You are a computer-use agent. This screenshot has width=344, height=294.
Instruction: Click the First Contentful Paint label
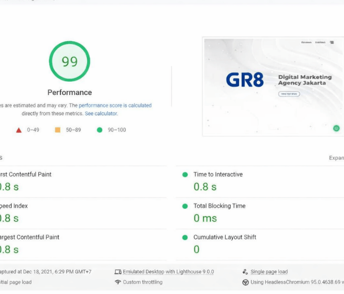[x=26, y=174]
